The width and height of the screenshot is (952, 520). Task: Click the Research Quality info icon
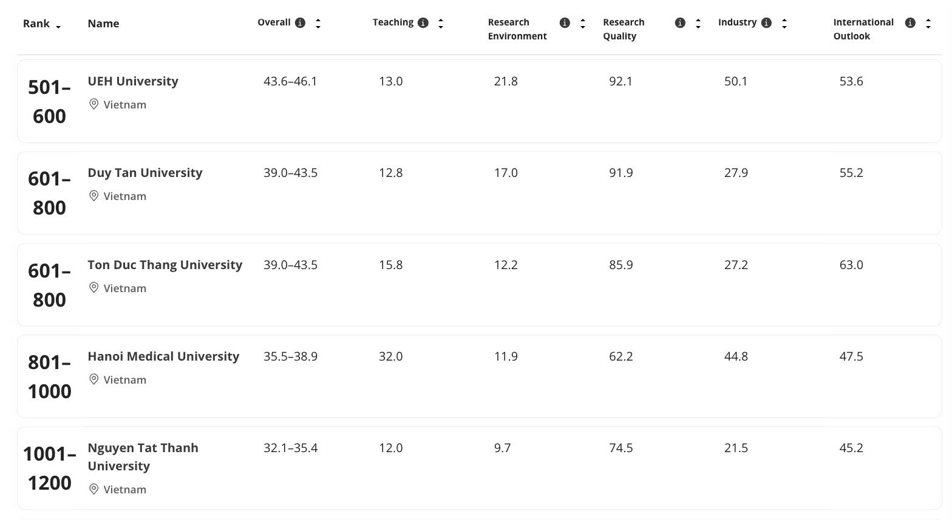tap(680, 23)
